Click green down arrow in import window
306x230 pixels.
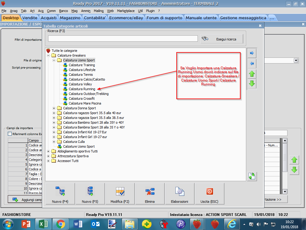point(294,170)
